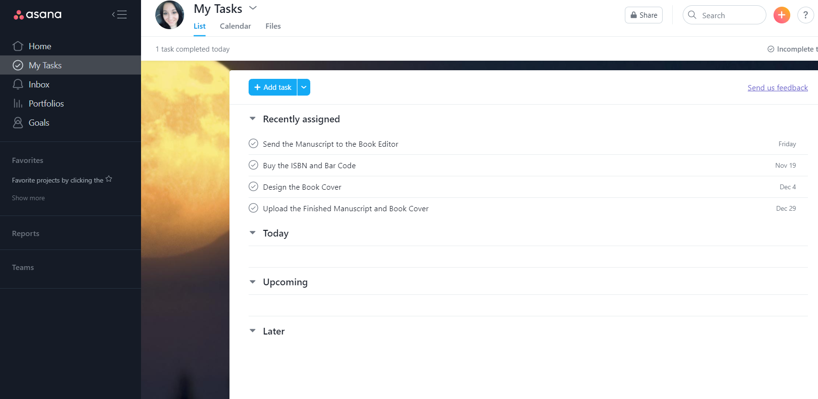Switch to the Files tab

273,26
